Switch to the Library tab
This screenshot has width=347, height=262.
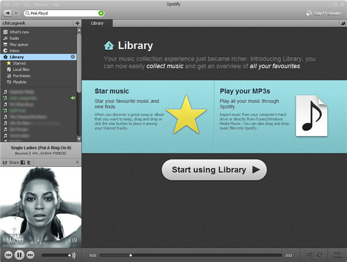coord(97,23)
